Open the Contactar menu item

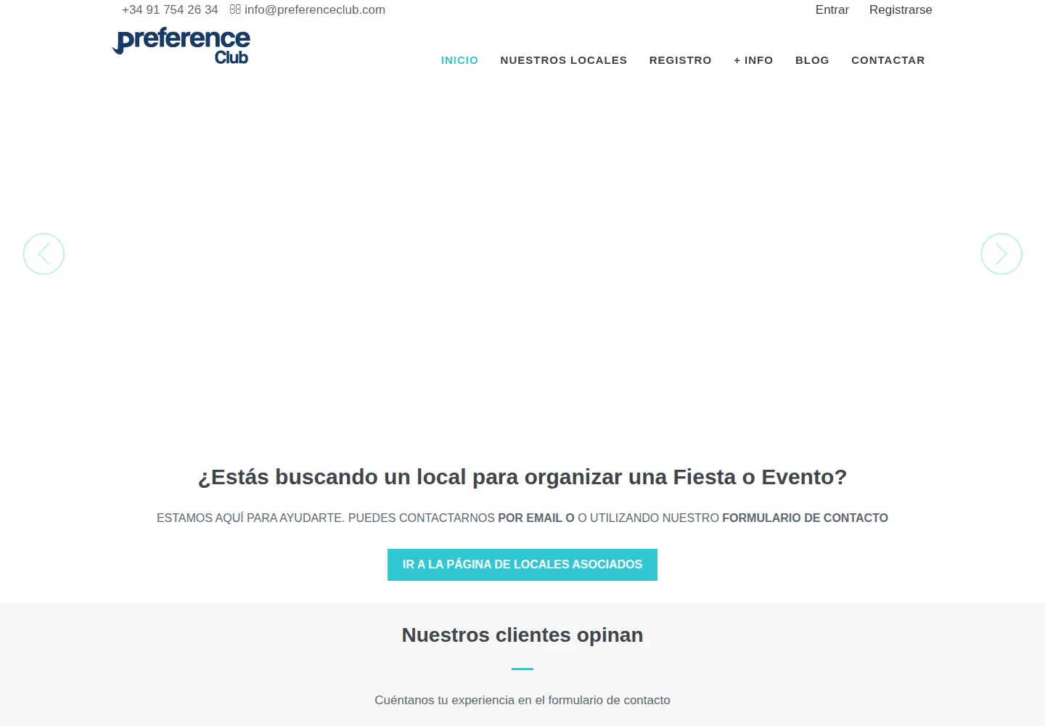click(888, 60)
